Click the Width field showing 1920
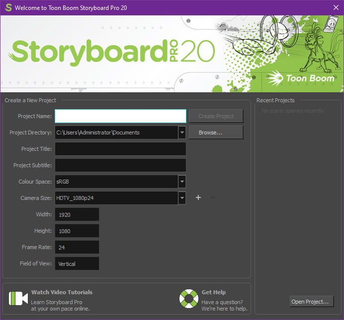The image size is (344, 320). coord(77,214)
